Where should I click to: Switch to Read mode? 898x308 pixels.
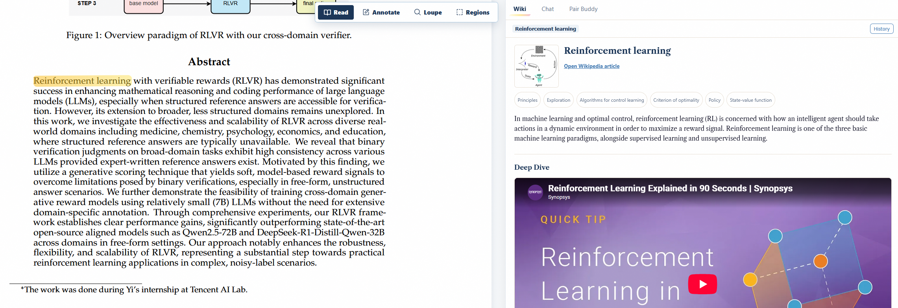point(336,13)
